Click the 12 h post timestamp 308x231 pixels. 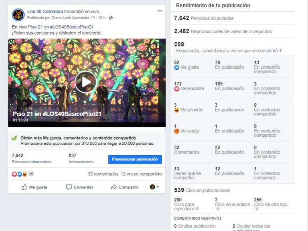pyautogui.click(x=102, y=18)
